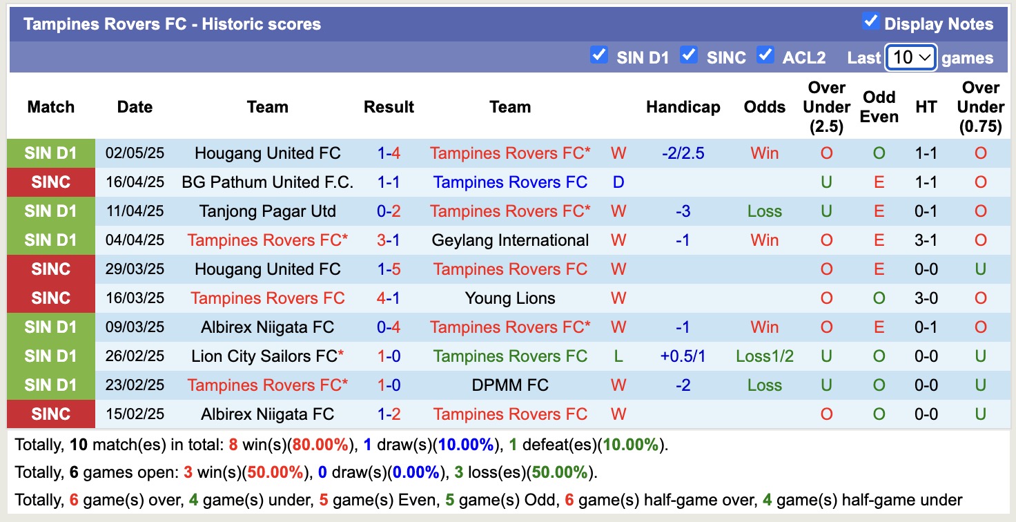Select Tanjong Pagar Utd team link

[x=267, y=211]
